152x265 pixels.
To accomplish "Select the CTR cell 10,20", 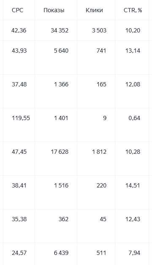I will point(133,30).
